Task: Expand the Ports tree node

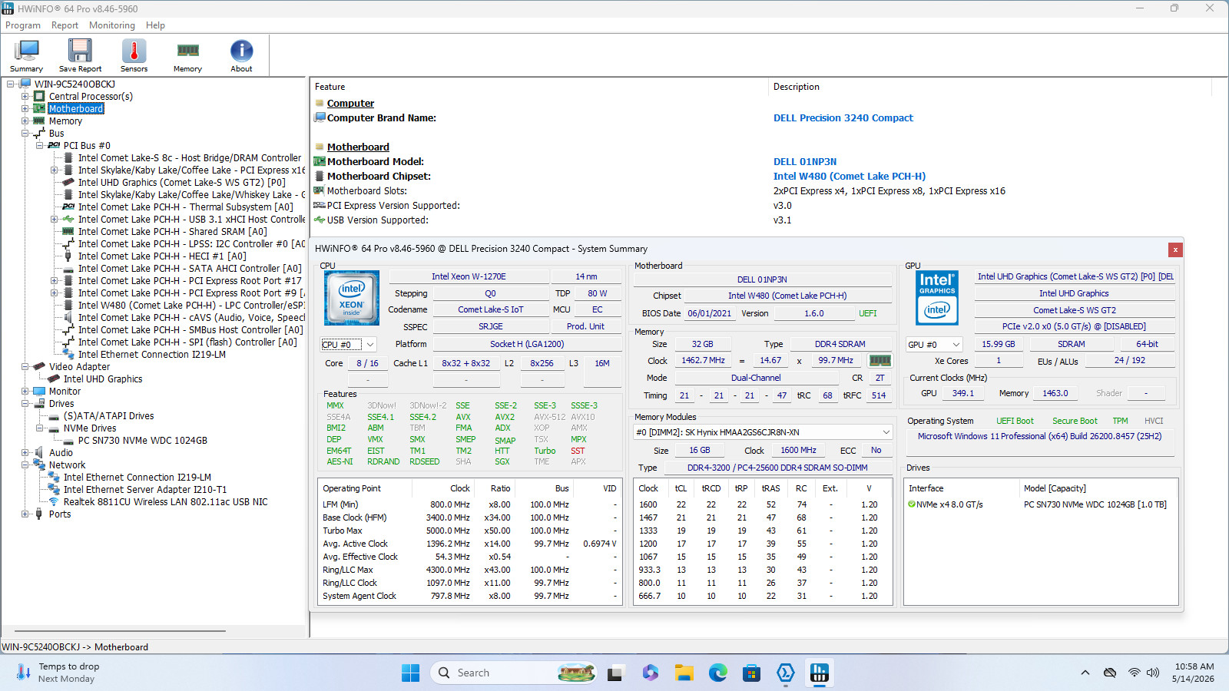Action: tap(25, 514)
